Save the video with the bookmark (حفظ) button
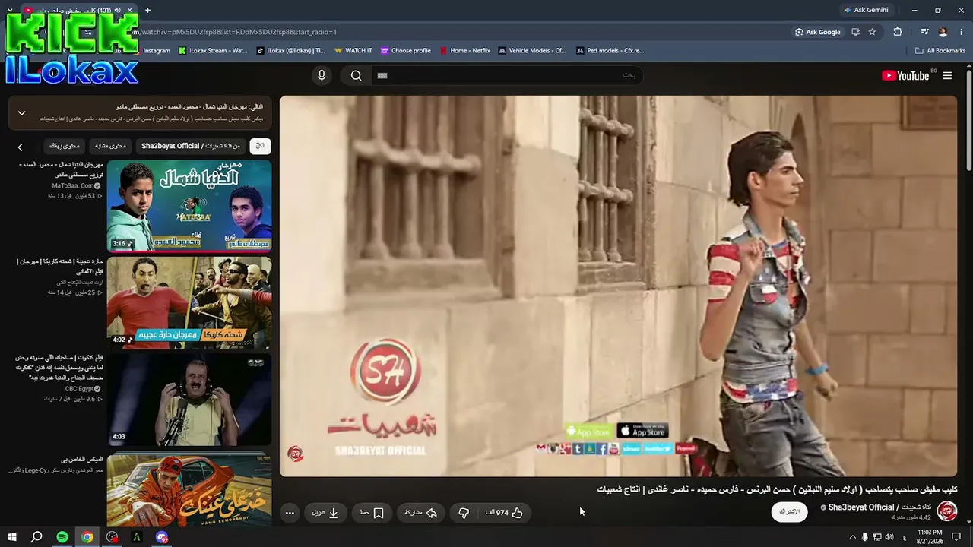The height and width of the screenshot is (547, 973). coord(372,513)
